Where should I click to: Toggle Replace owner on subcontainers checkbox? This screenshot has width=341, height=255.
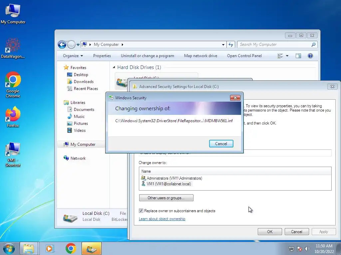click(x=141, y=211)
